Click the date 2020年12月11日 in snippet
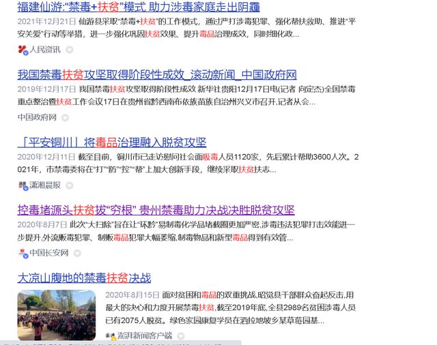The image size is (437, 345). tap(46, 157)
